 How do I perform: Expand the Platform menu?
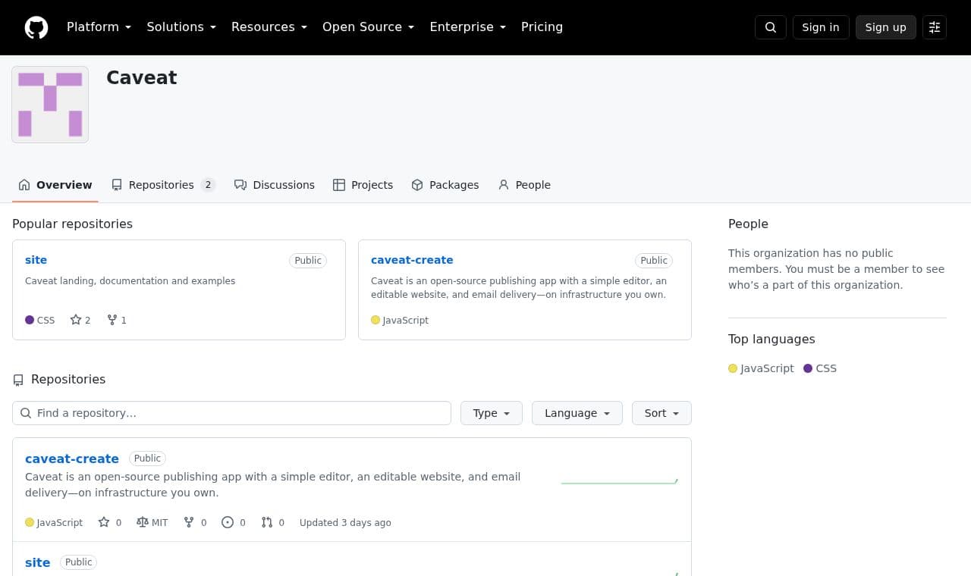pyautogui.click(x=99, y=27)
